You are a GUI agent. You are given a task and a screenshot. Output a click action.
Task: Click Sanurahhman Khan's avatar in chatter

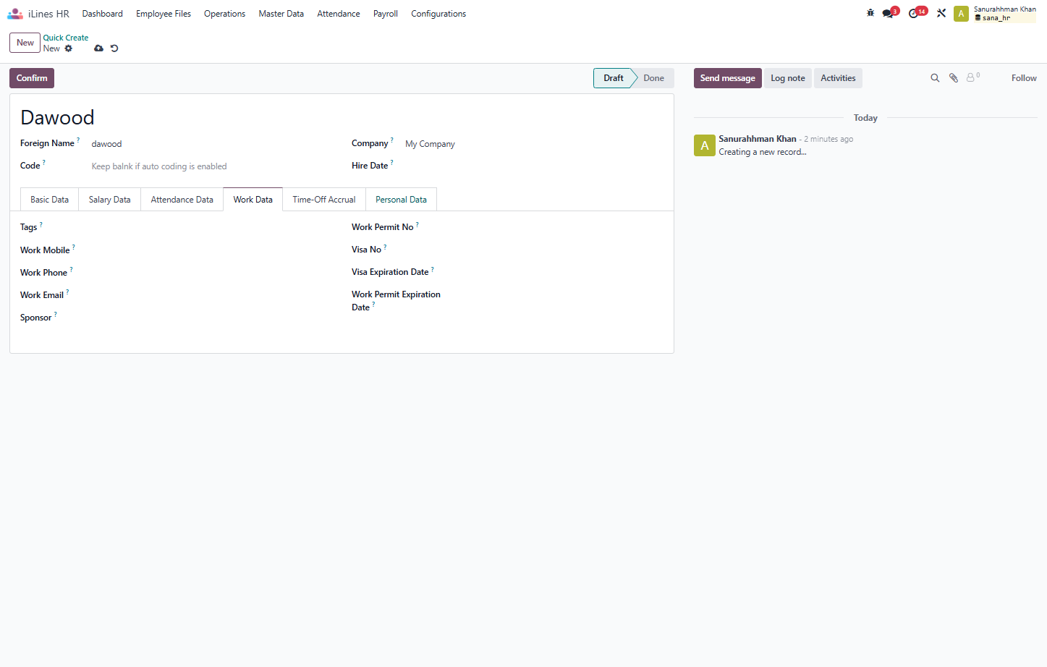point(705,145)
